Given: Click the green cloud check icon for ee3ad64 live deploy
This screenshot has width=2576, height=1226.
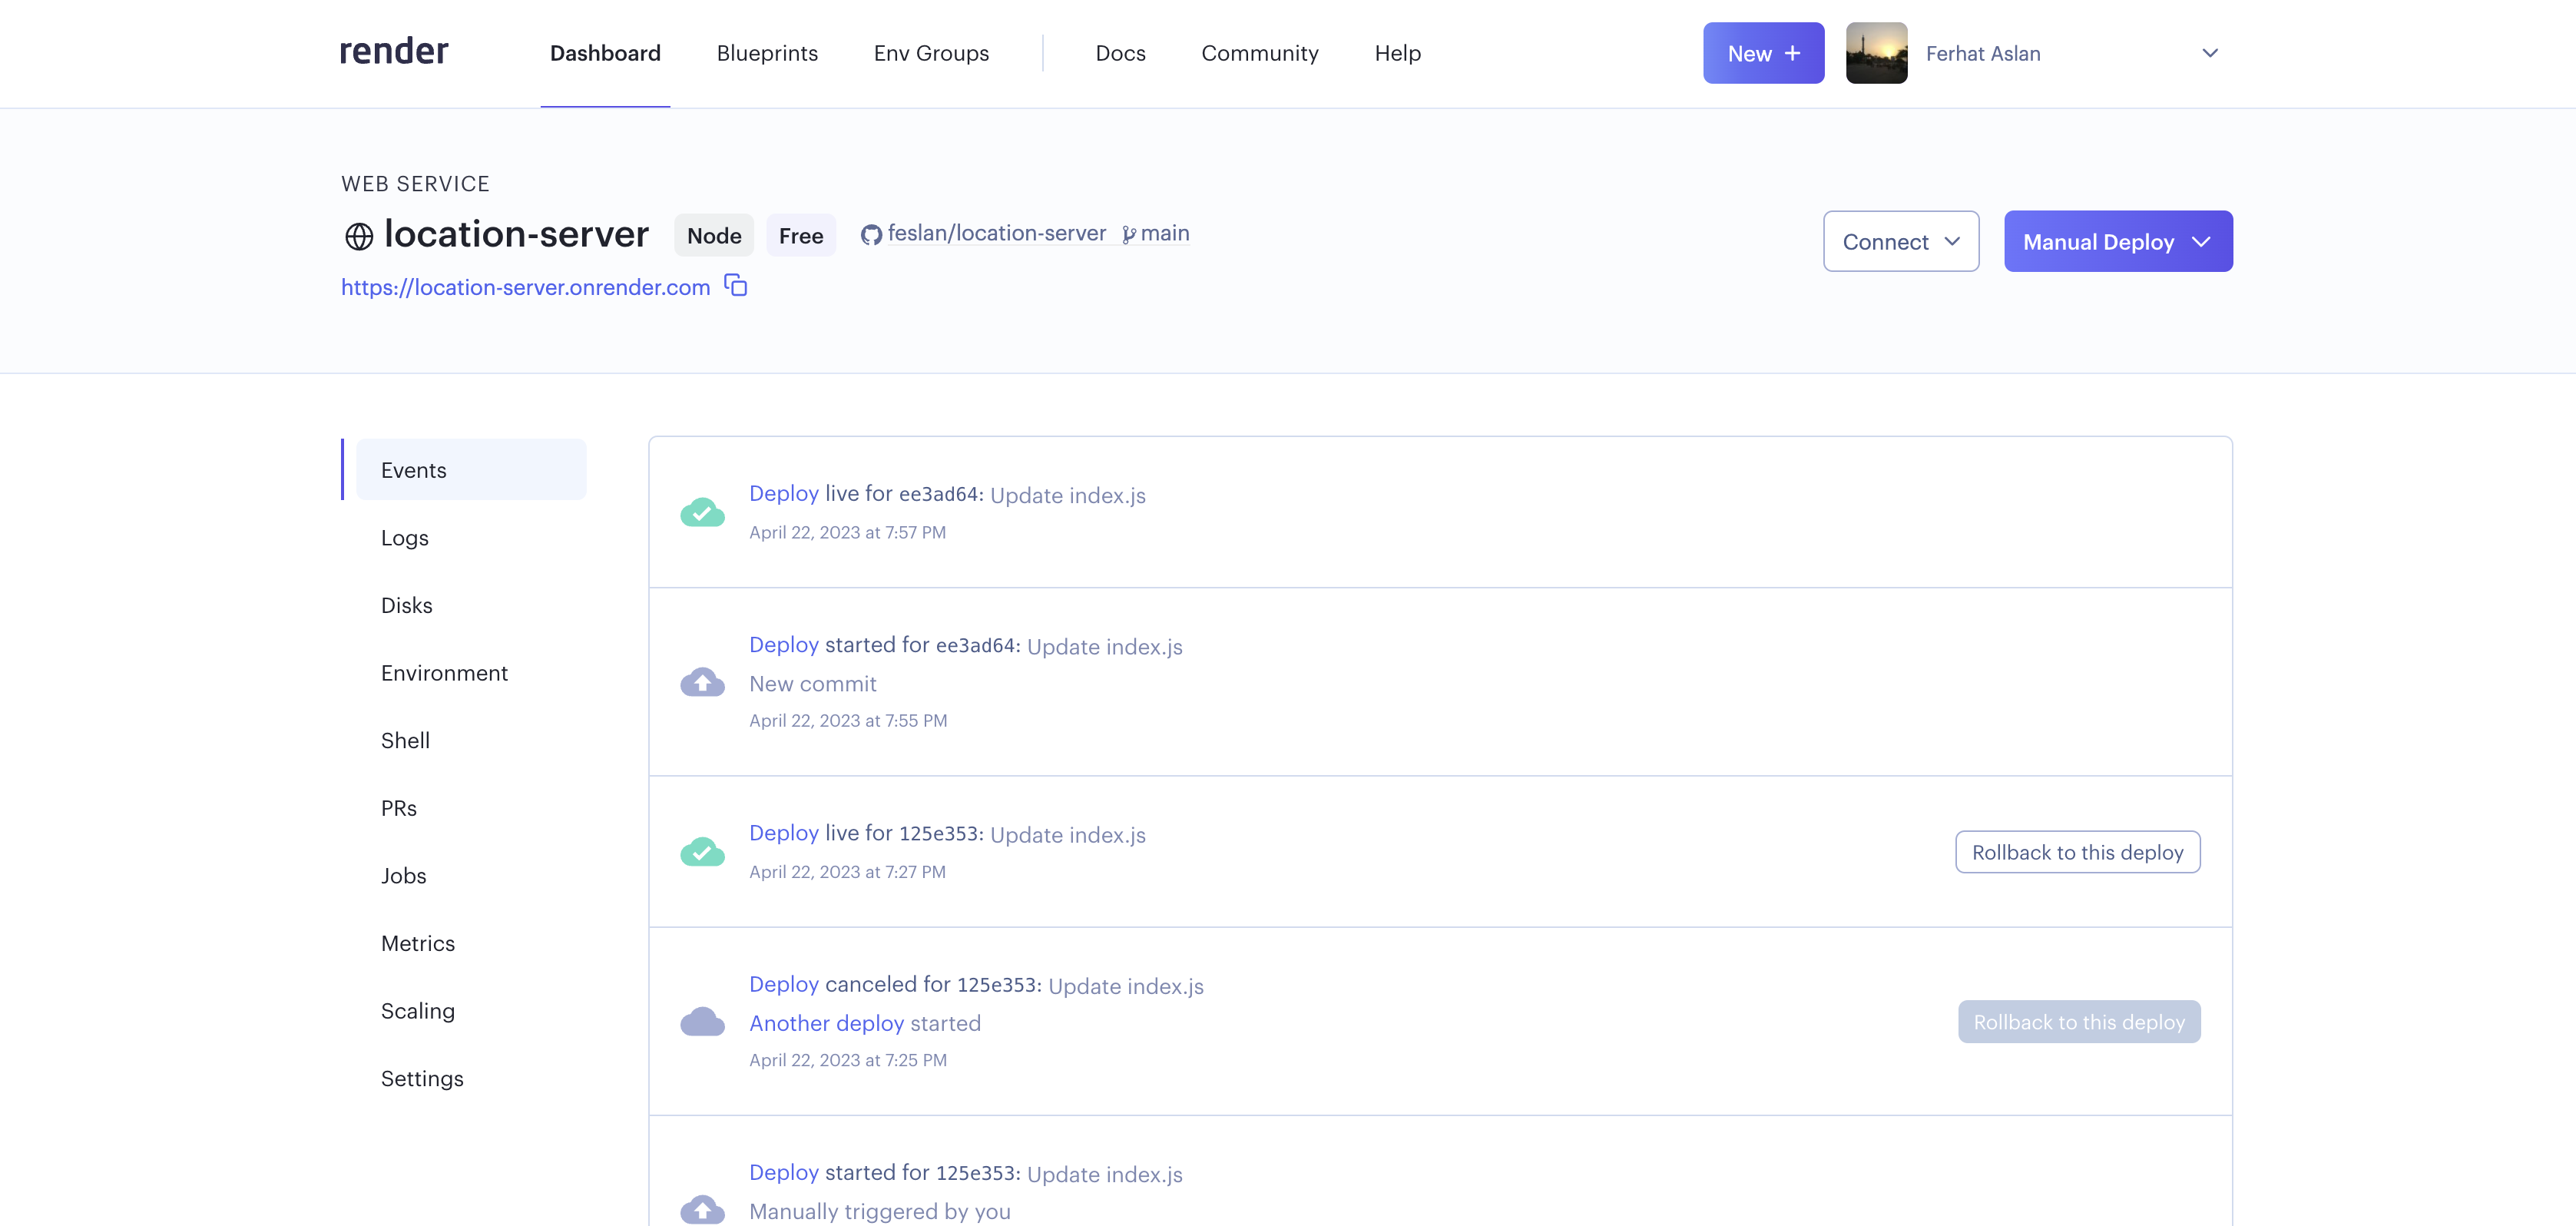Looking at the screenshot, I should click(x=703, y=512).
